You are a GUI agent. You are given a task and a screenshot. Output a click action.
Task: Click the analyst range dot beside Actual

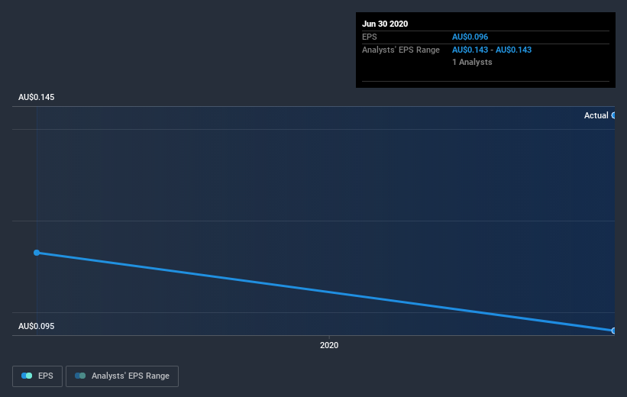click(x=613, y=115)
